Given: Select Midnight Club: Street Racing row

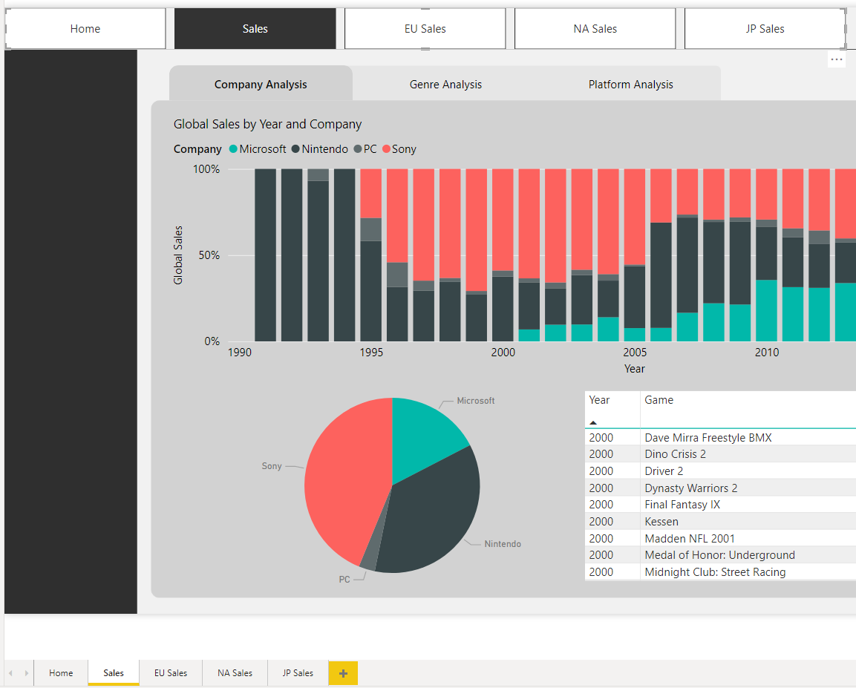Looking at the screenshot, I should click(x=720, y=571).
